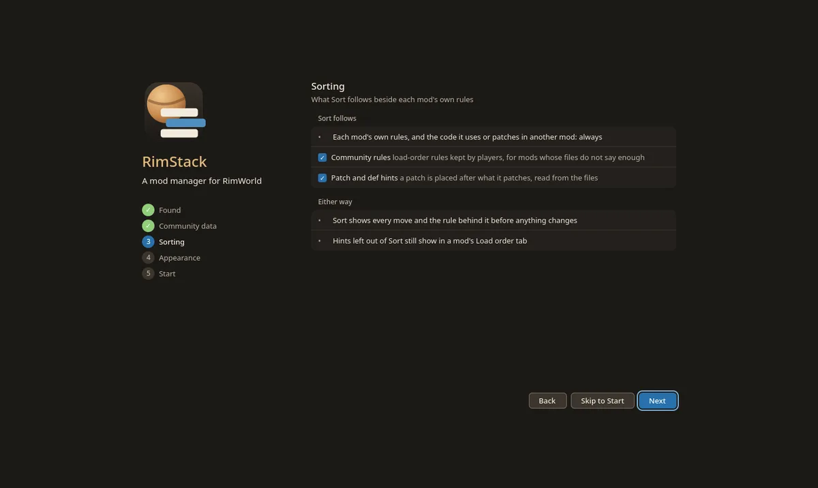Uncheck the Community rules checkbox
This screenshot has width=818, height=488.
tap(322, 157)
